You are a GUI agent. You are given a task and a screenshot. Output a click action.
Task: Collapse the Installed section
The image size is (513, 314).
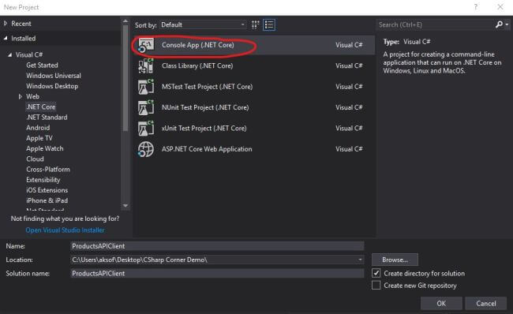6,39
